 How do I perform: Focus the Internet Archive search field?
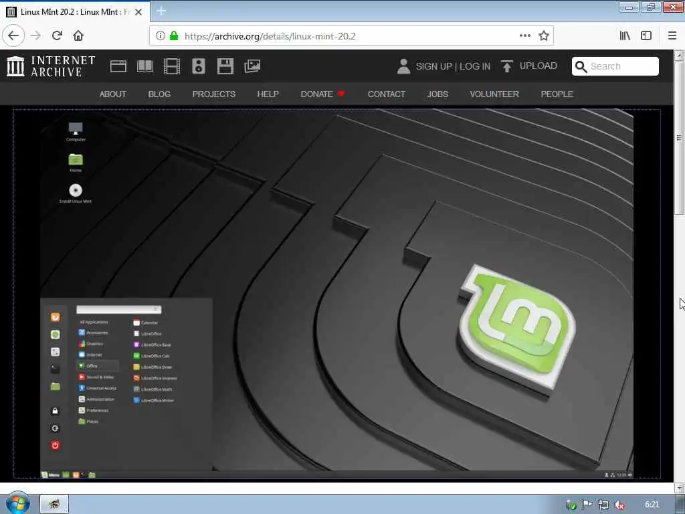point(615,66)
